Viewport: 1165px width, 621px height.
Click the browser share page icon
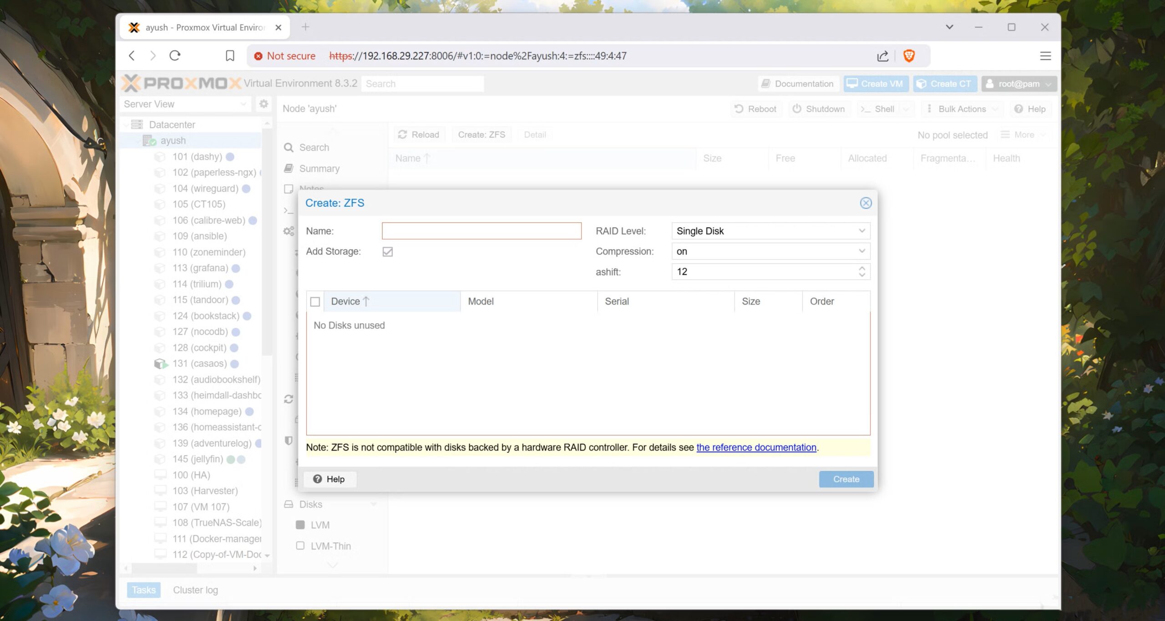tap(882, 55)
